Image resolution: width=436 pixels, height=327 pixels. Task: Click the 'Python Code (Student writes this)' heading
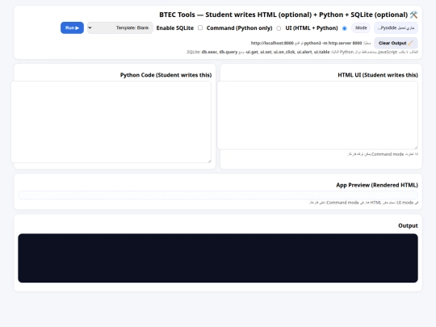tap(166, 75)
